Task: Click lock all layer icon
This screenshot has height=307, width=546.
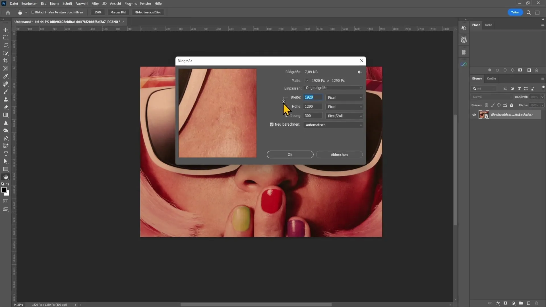Action: click(512, 105)
